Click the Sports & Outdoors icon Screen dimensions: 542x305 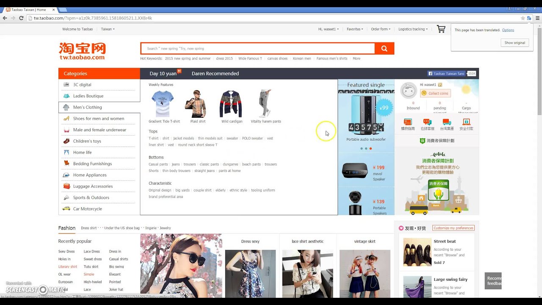click(x=66, y=197)
